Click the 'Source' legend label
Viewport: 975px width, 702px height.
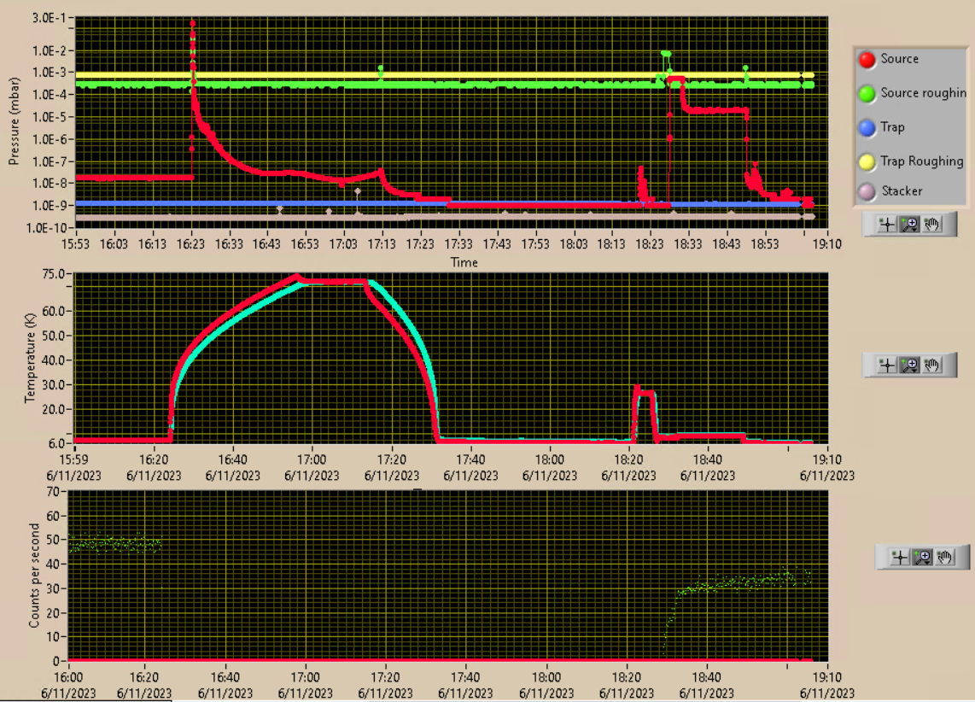click(899, 58)
